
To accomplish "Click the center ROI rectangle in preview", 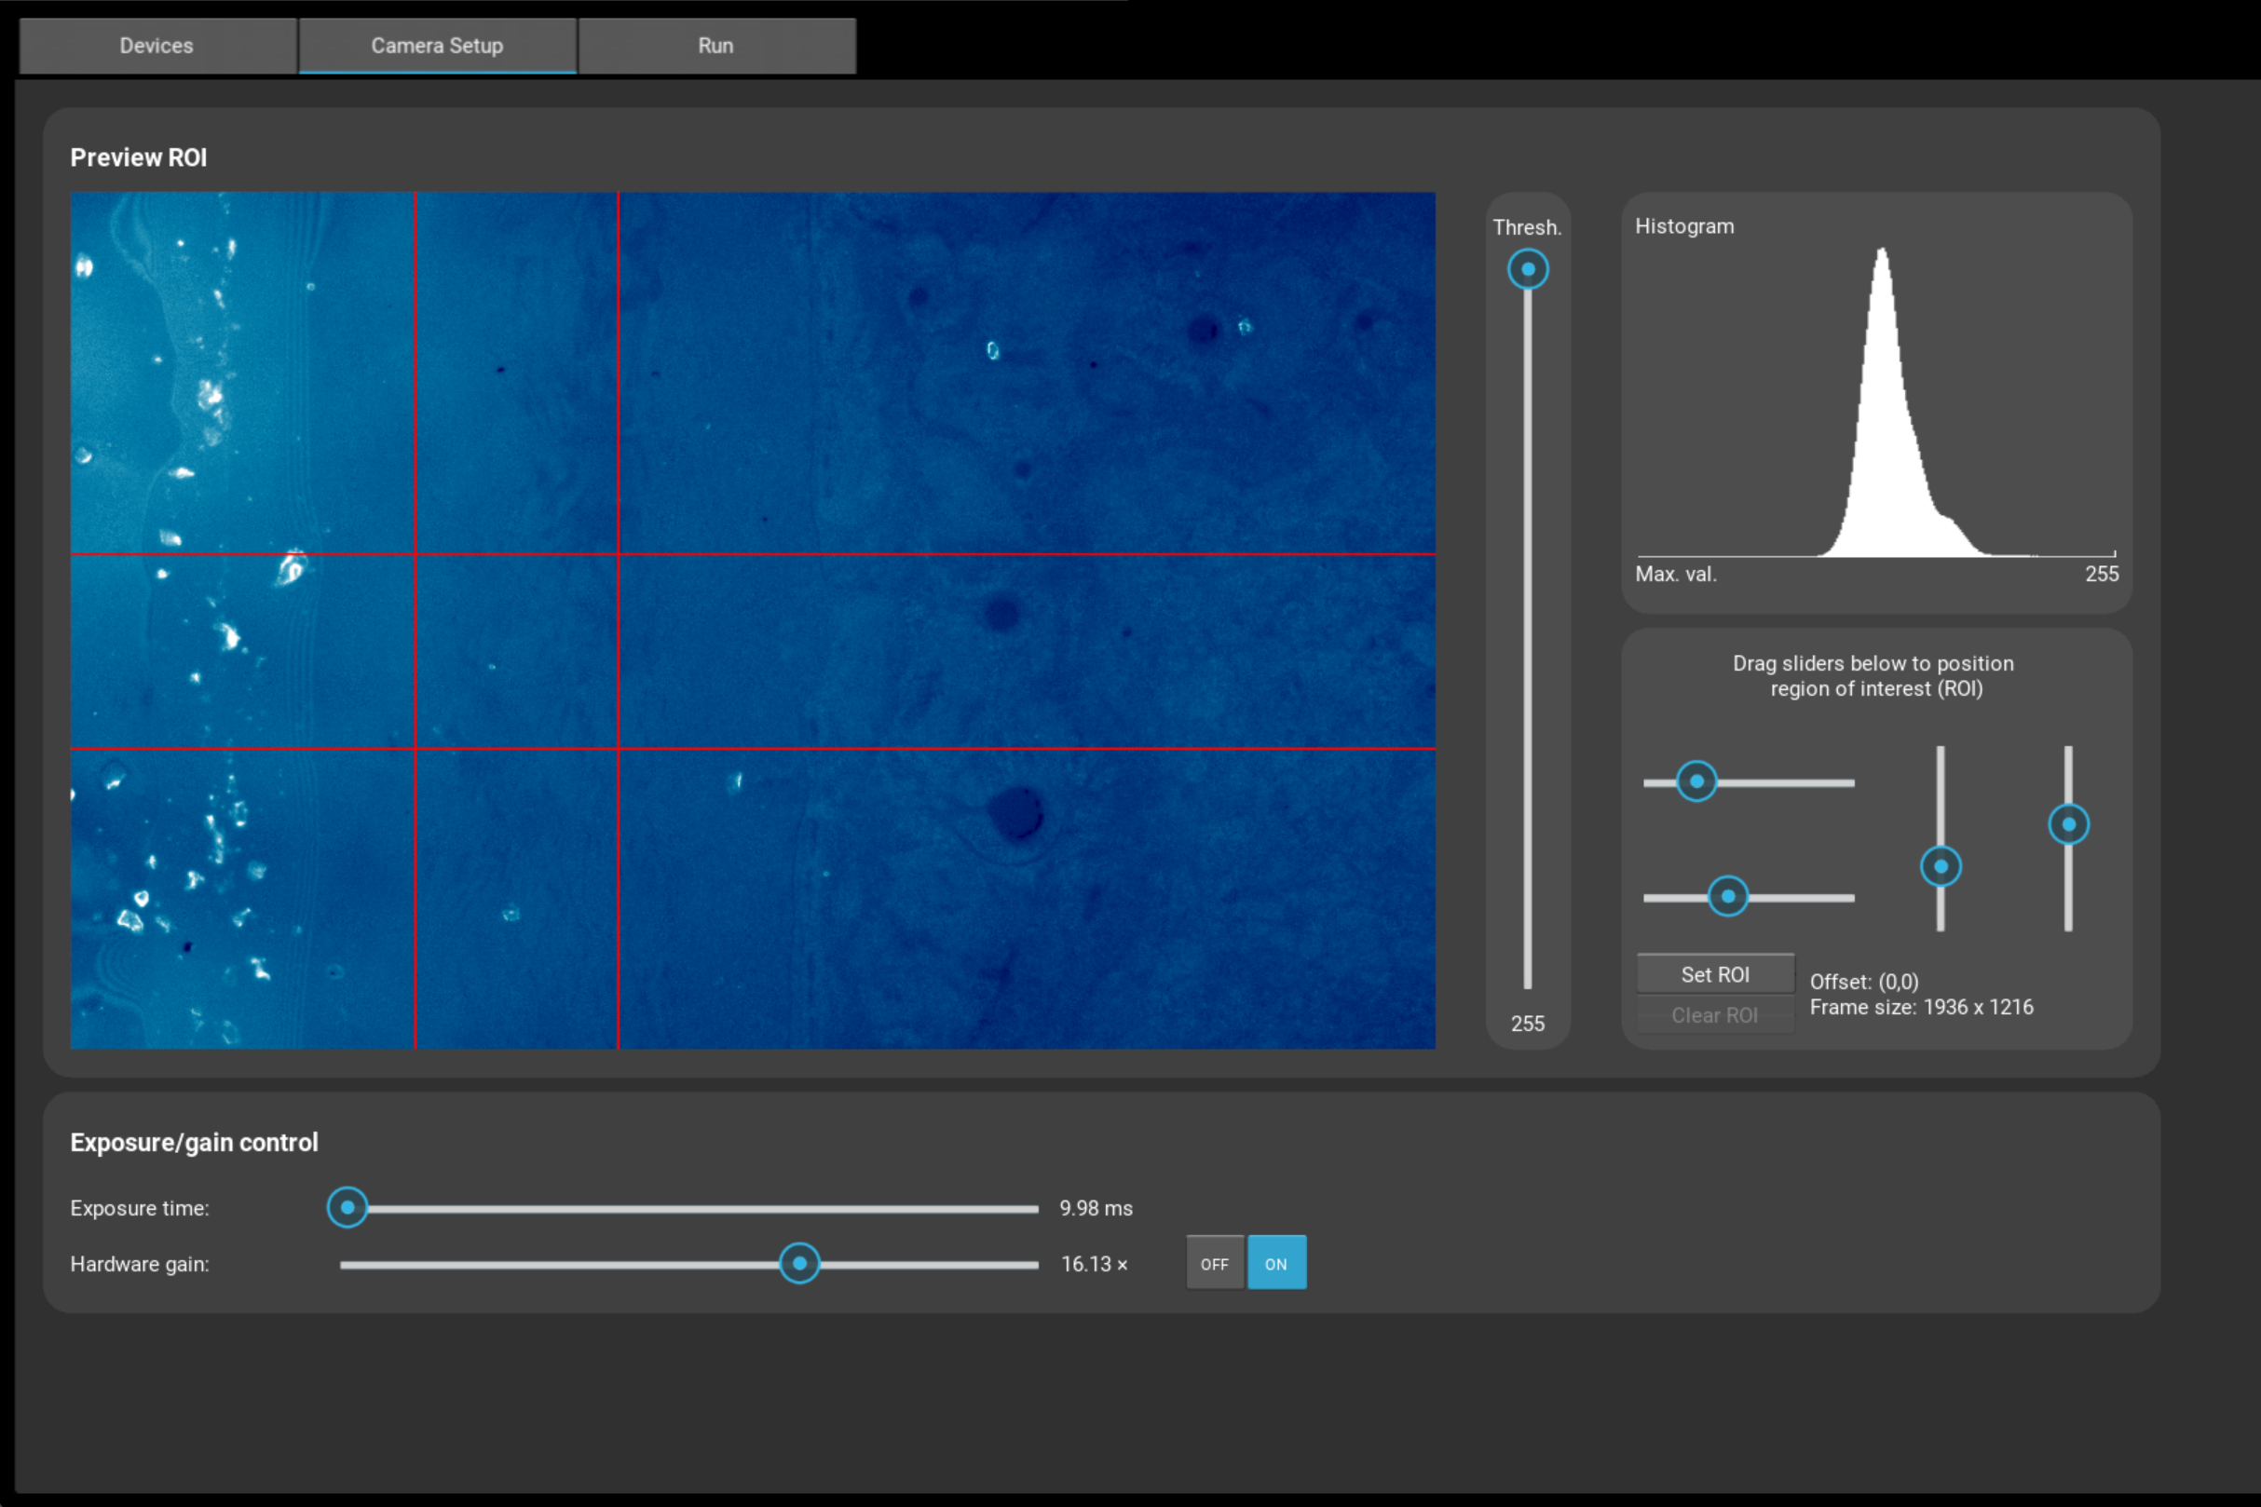I will tap(516, 651).
